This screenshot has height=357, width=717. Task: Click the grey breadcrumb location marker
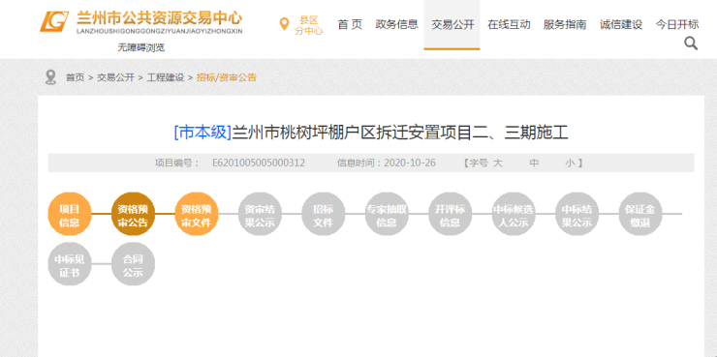click(50, 77)
